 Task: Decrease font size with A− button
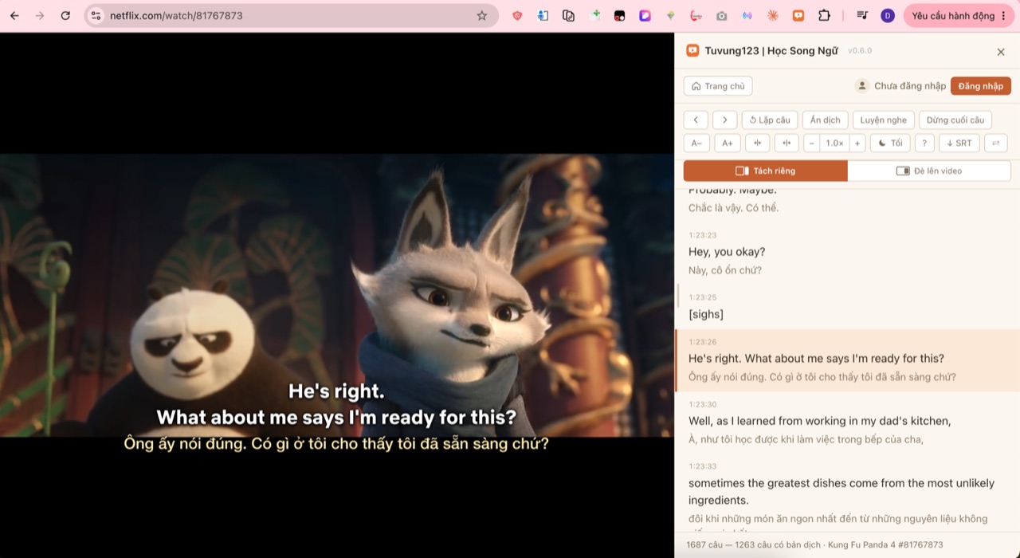pyautogui.click(x=696, y=143)
